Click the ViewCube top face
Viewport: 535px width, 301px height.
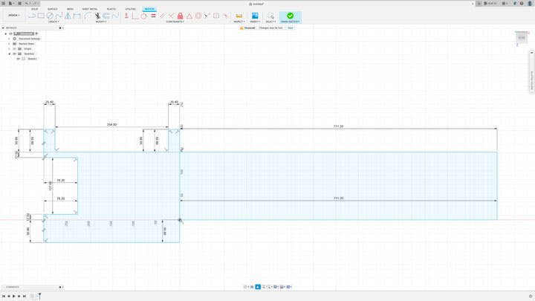coord(522,37)
